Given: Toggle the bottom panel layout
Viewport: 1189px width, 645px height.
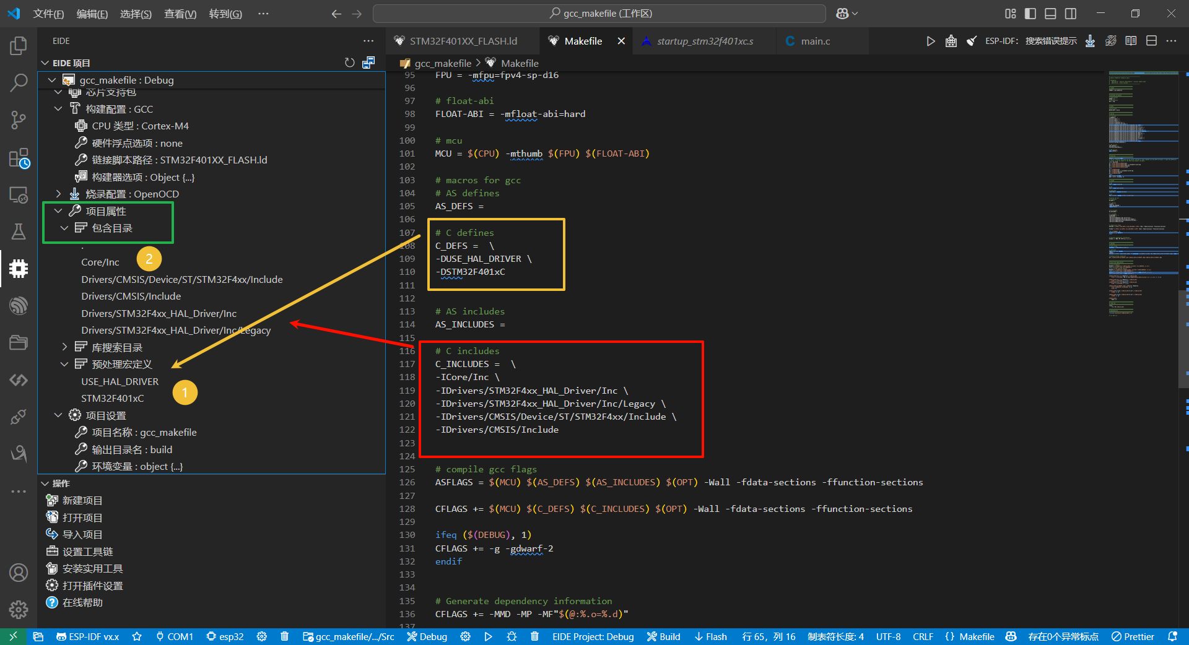Looking at the screenshot, I should click(1050, 14).
